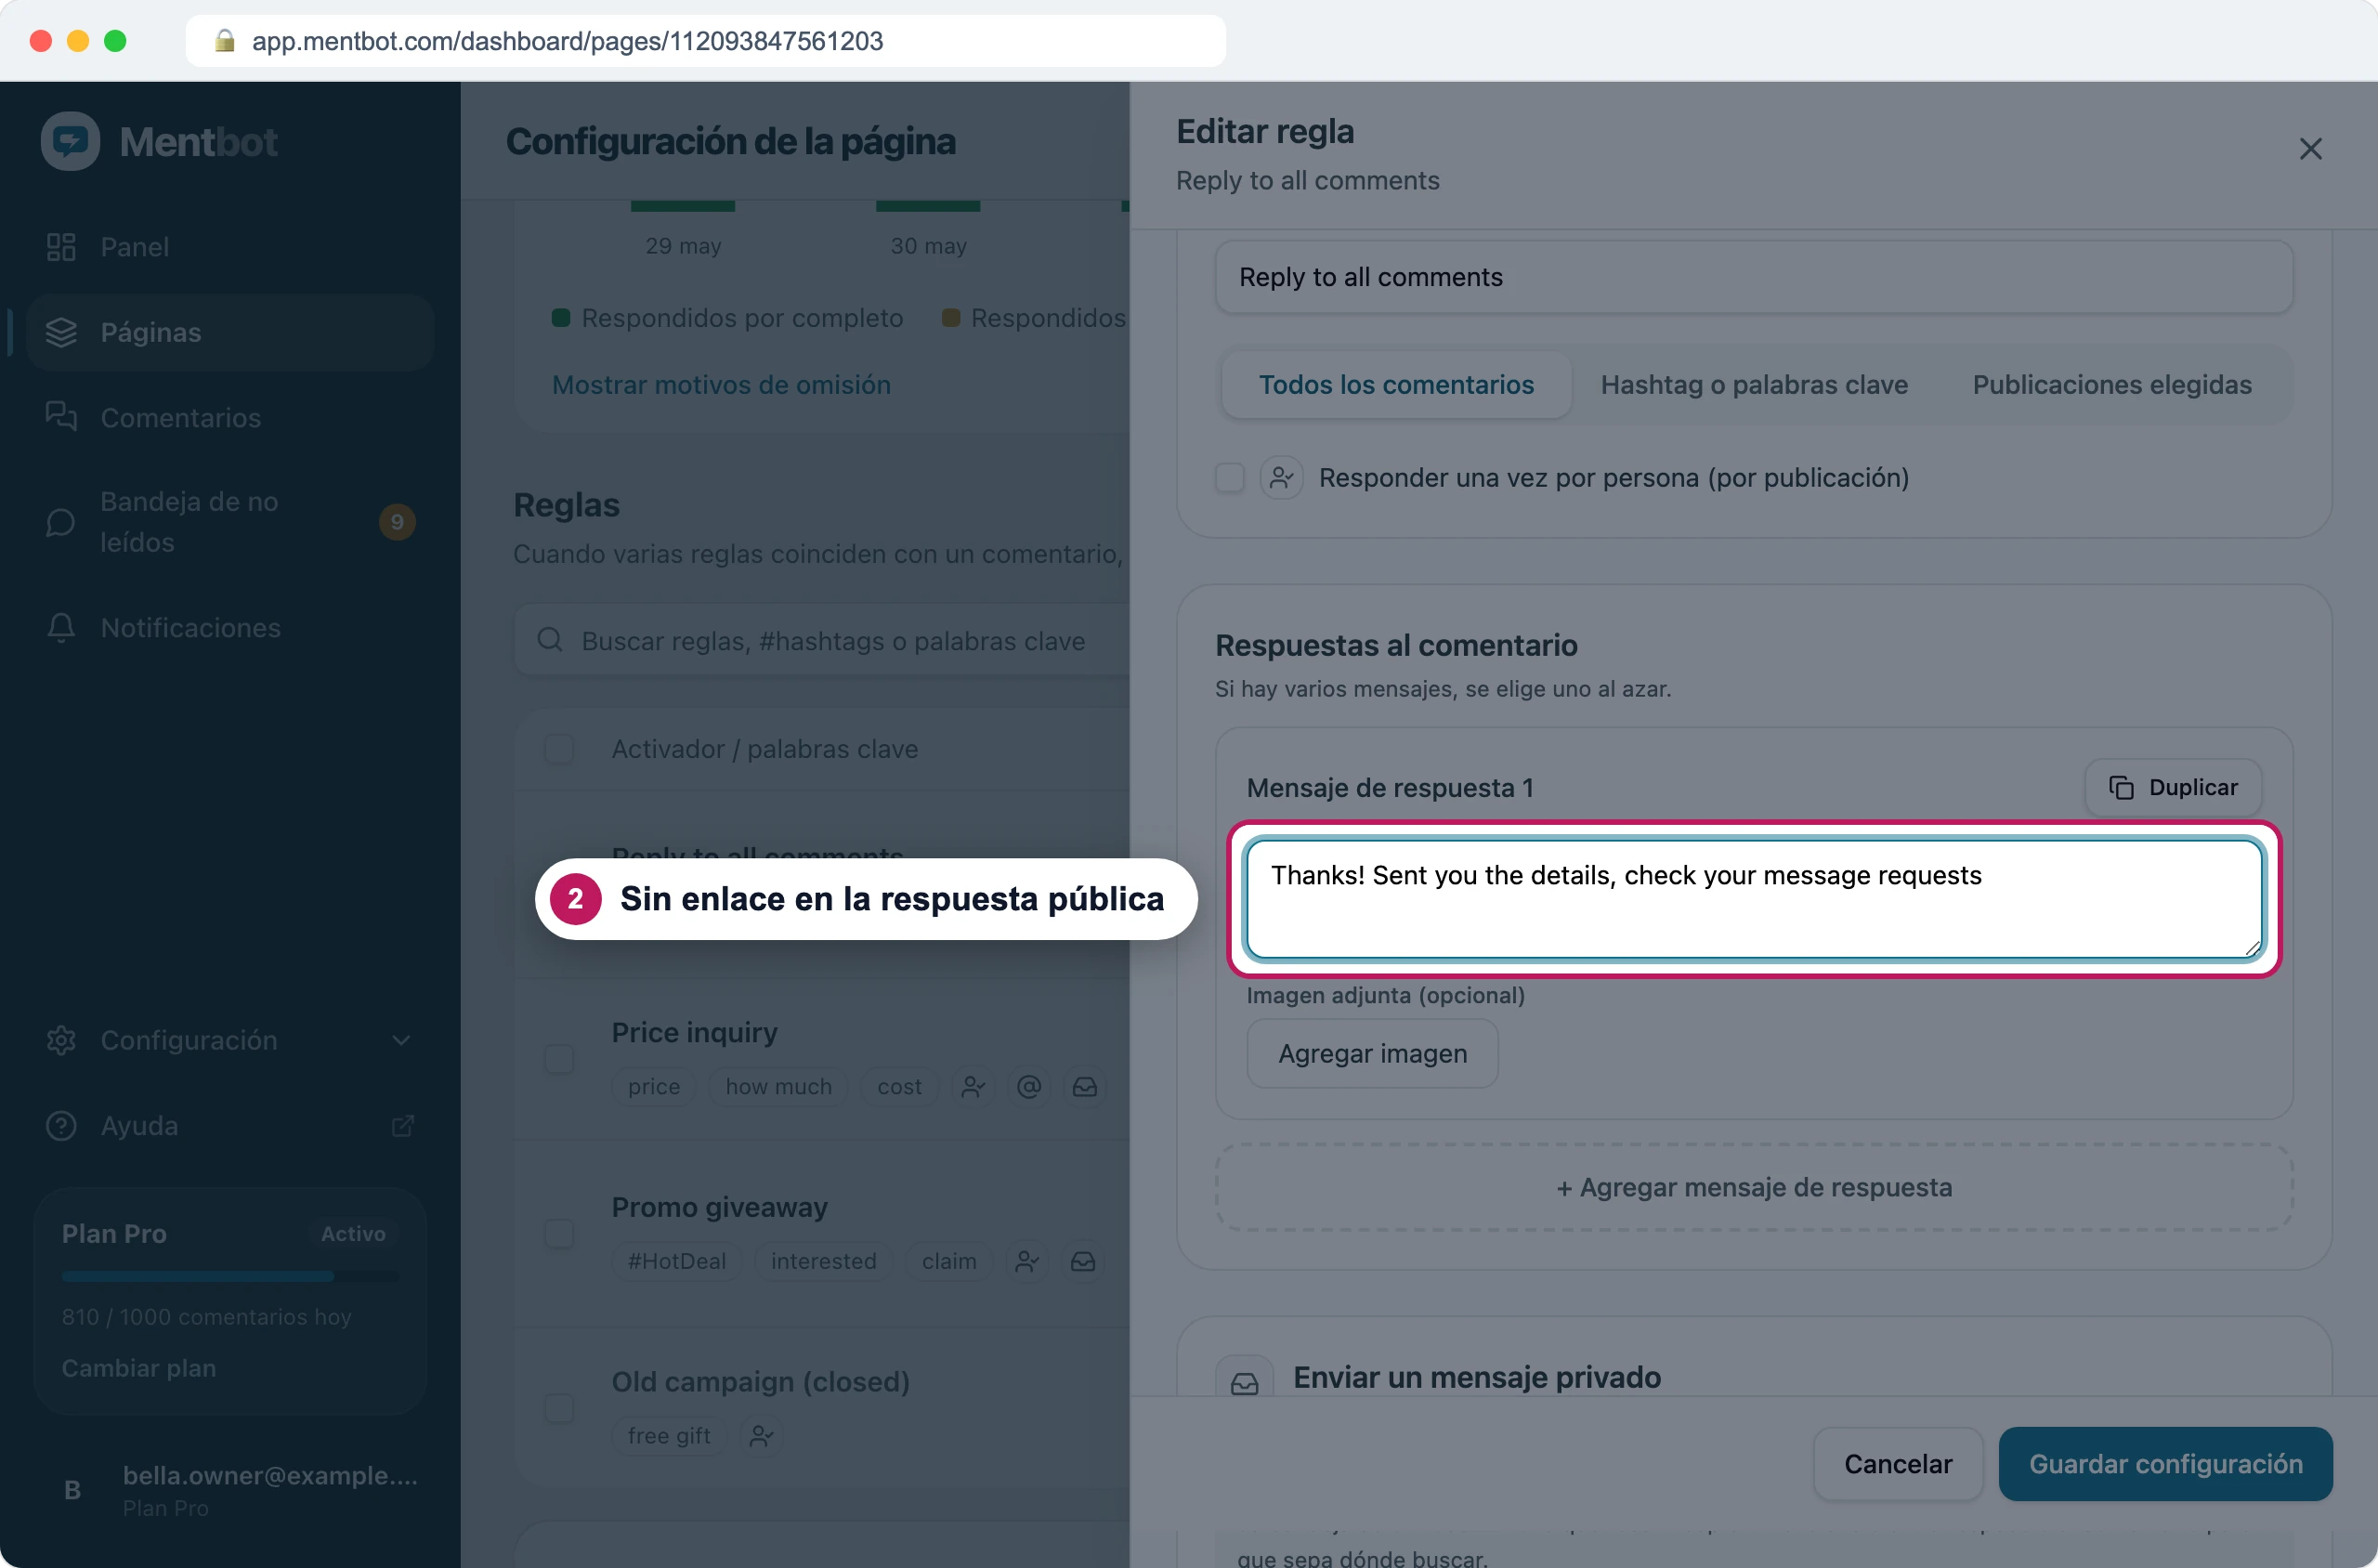The height and width of the screenshot is (1568, 2378).
Task: Click the Duplicar button
Action: pos(2173,788)
